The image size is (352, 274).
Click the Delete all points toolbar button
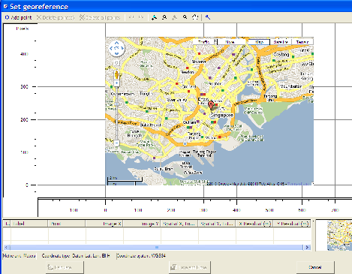[100, 17]
